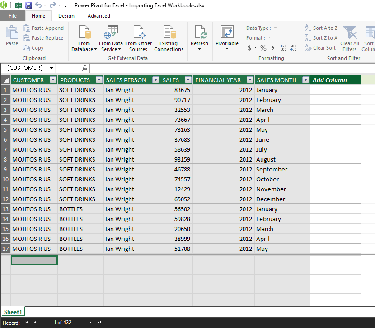Open Customize Quick Access Toolbar dropdown
Screen dimensions: 375x328
(66, 5)
